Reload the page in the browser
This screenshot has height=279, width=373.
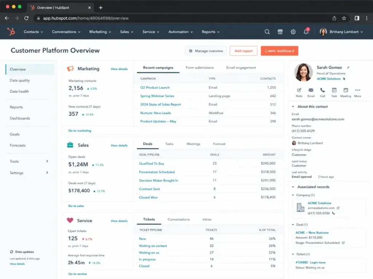point(26,18)
